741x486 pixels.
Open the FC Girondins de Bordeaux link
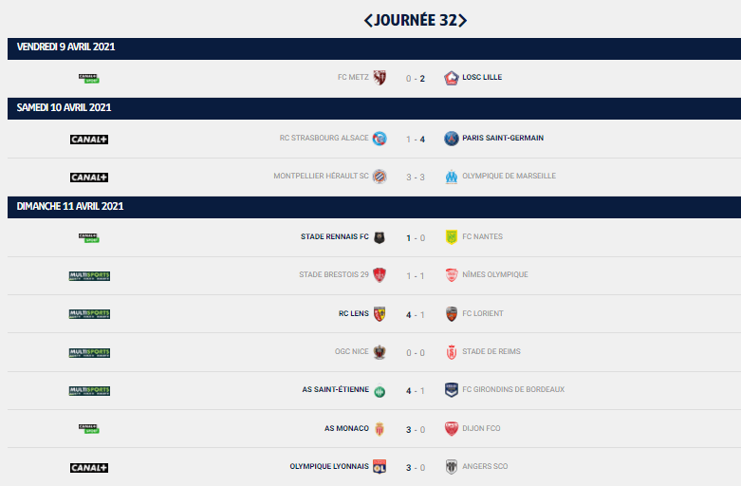click(513, 389)
